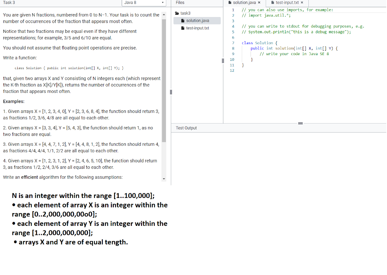Image resolution: width=387 pixels, height=275 pixels.
Task: Open the Java 8 language dropdown
Action: tap(144, 3)
